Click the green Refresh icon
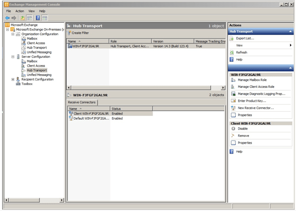Image resolution: width=296 pixels, height=211 pixels. coord(232,53)
